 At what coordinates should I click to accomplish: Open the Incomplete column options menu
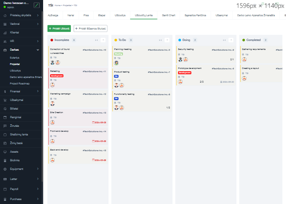[x=103, y=40]
